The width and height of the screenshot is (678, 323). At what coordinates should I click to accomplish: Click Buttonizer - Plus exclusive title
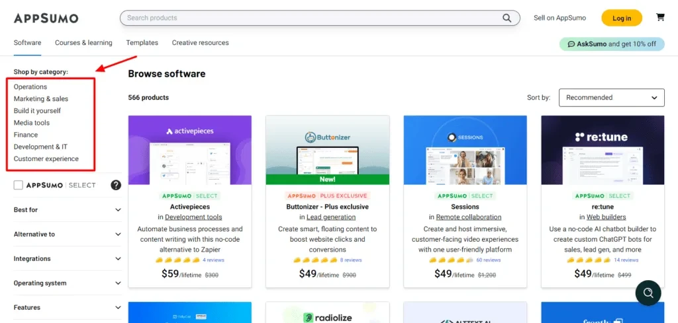pyautogui.click(x=327, y=207)
